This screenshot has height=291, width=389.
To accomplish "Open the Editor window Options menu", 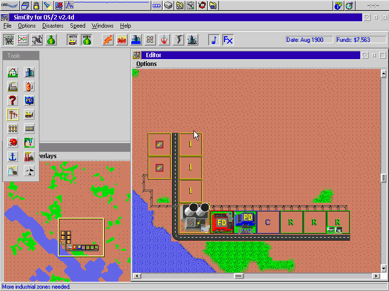I will [x=146, y=64].
